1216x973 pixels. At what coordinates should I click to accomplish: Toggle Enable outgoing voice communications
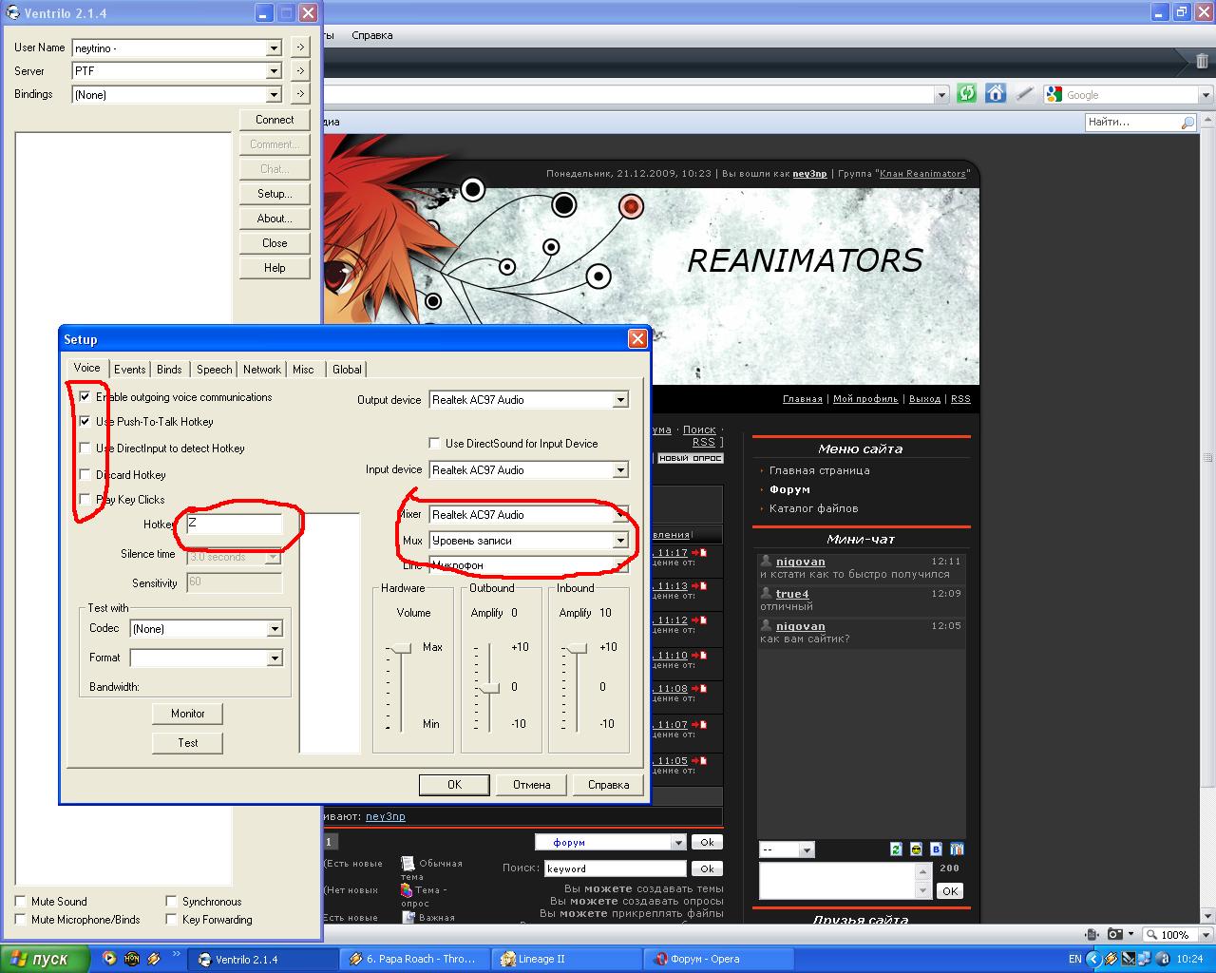click(x=85, y=396)
